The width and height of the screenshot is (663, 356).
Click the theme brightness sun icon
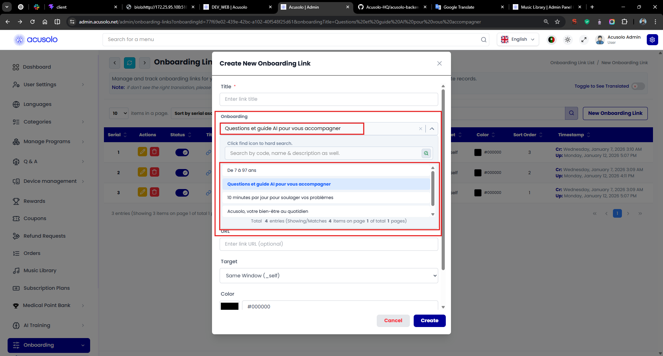(568, 40)
